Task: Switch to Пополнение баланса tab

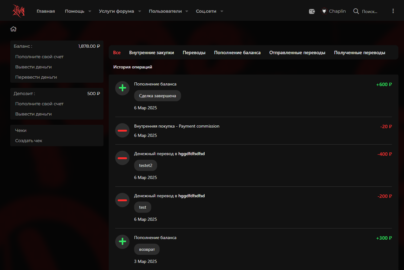Action: coord(237,53)
